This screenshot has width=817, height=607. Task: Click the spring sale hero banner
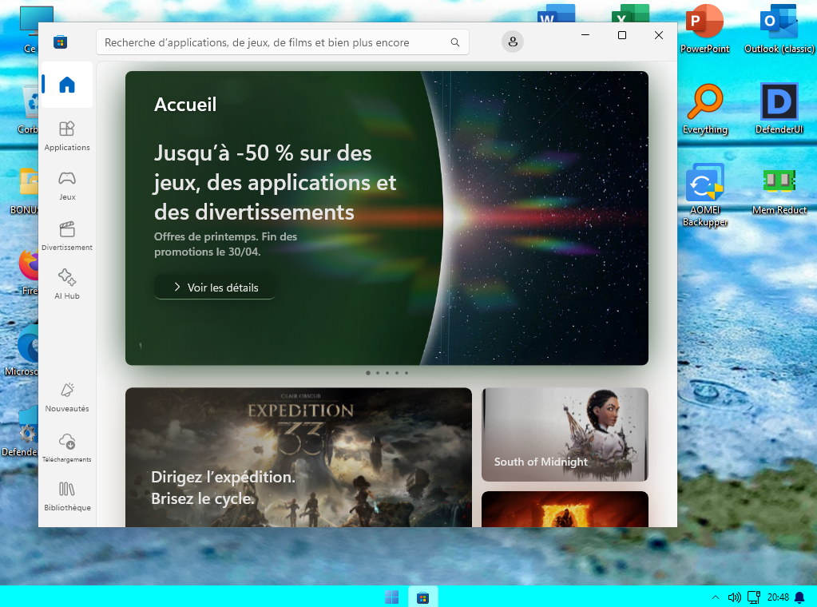pyautogui.click(x=387, y=218)
